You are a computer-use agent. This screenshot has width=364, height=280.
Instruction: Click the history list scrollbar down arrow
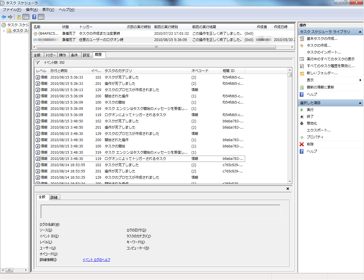(x=290, y=182)
